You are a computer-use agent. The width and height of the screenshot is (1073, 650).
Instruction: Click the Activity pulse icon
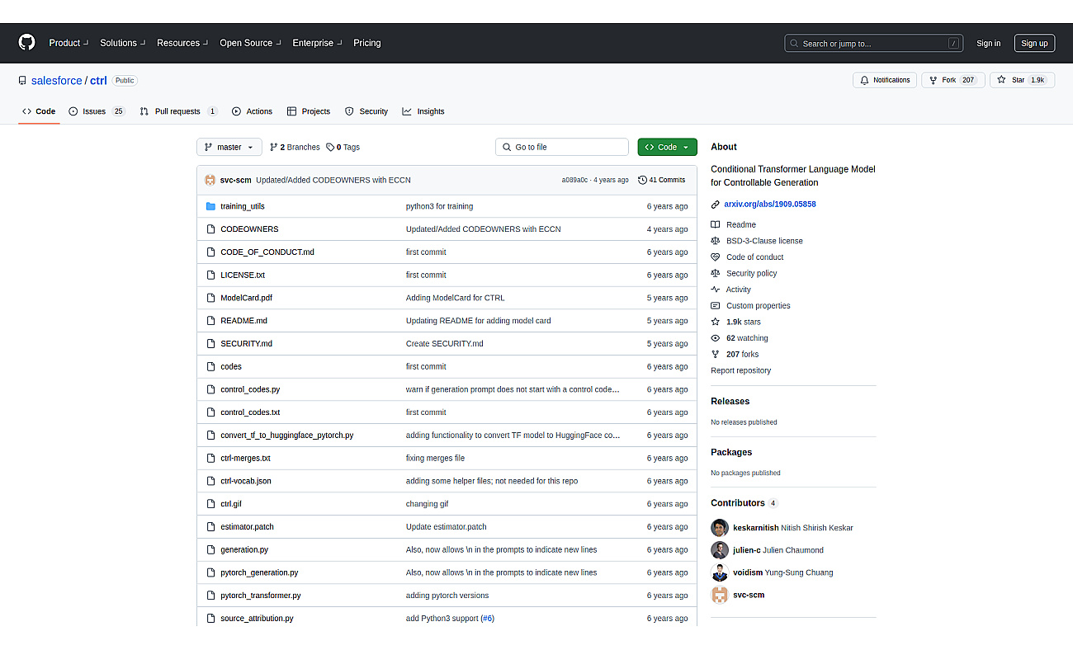point(716,290)
